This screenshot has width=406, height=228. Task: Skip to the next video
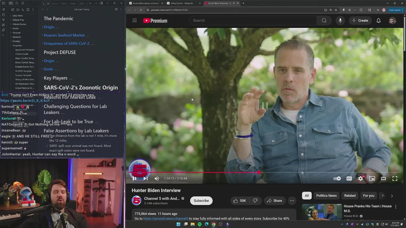click(145, 179)
